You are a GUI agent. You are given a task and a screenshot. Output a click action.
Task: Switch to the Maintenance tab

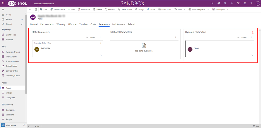point(118,24)
